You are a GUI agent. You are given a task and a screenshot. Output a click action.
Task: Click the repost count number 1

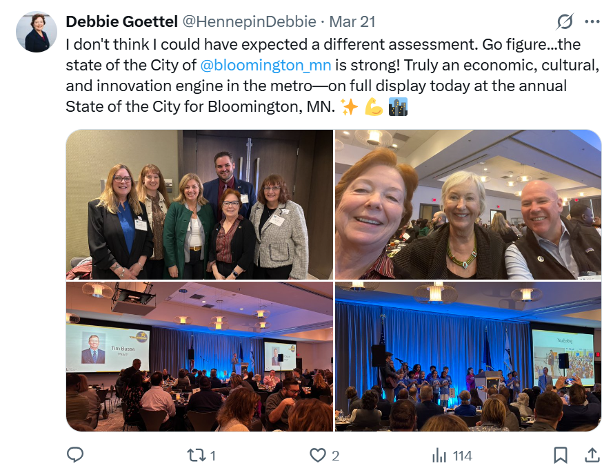pyautogui.click(x=212, y=456)
